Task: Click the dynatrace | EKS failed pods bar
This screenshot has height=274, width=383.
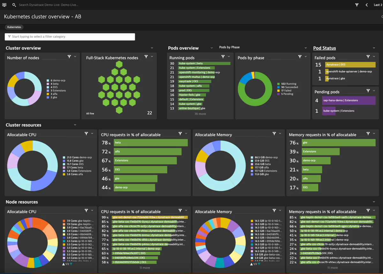Action: point(350,64)
